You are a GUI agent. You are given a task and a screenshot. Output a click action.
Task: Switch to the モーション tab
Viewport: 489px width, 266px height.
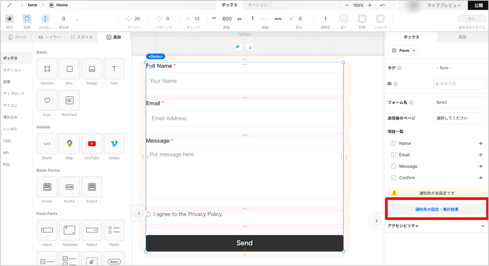(x=258, y=5)
